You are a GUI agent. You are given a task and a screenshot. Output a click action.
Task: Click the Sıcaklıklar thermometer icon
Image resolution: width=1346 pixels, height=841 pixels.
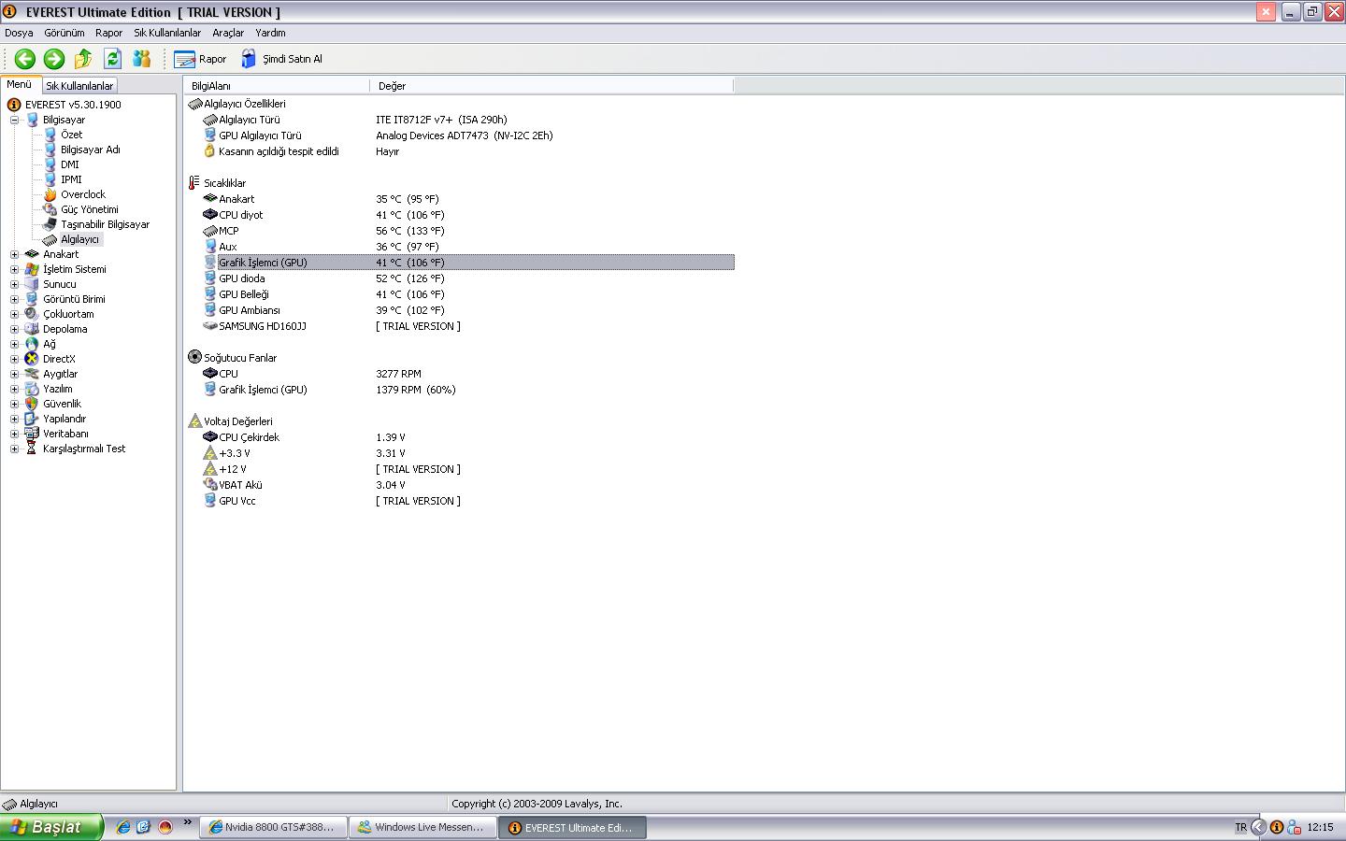pyautogui.click(x=194, y=183)
